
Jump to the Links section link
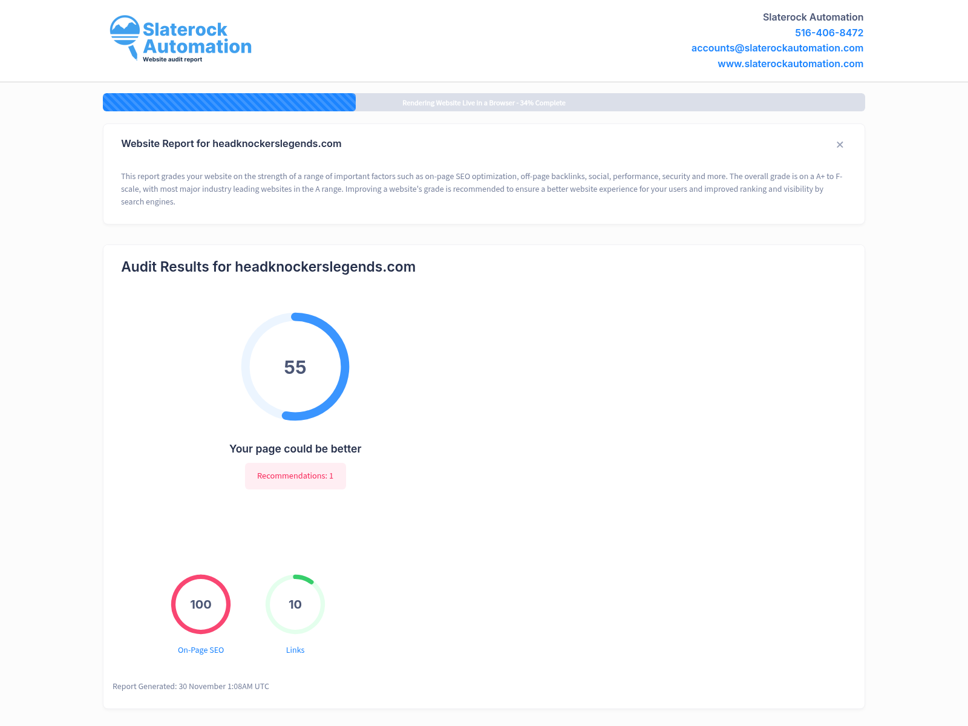(295, 650)
